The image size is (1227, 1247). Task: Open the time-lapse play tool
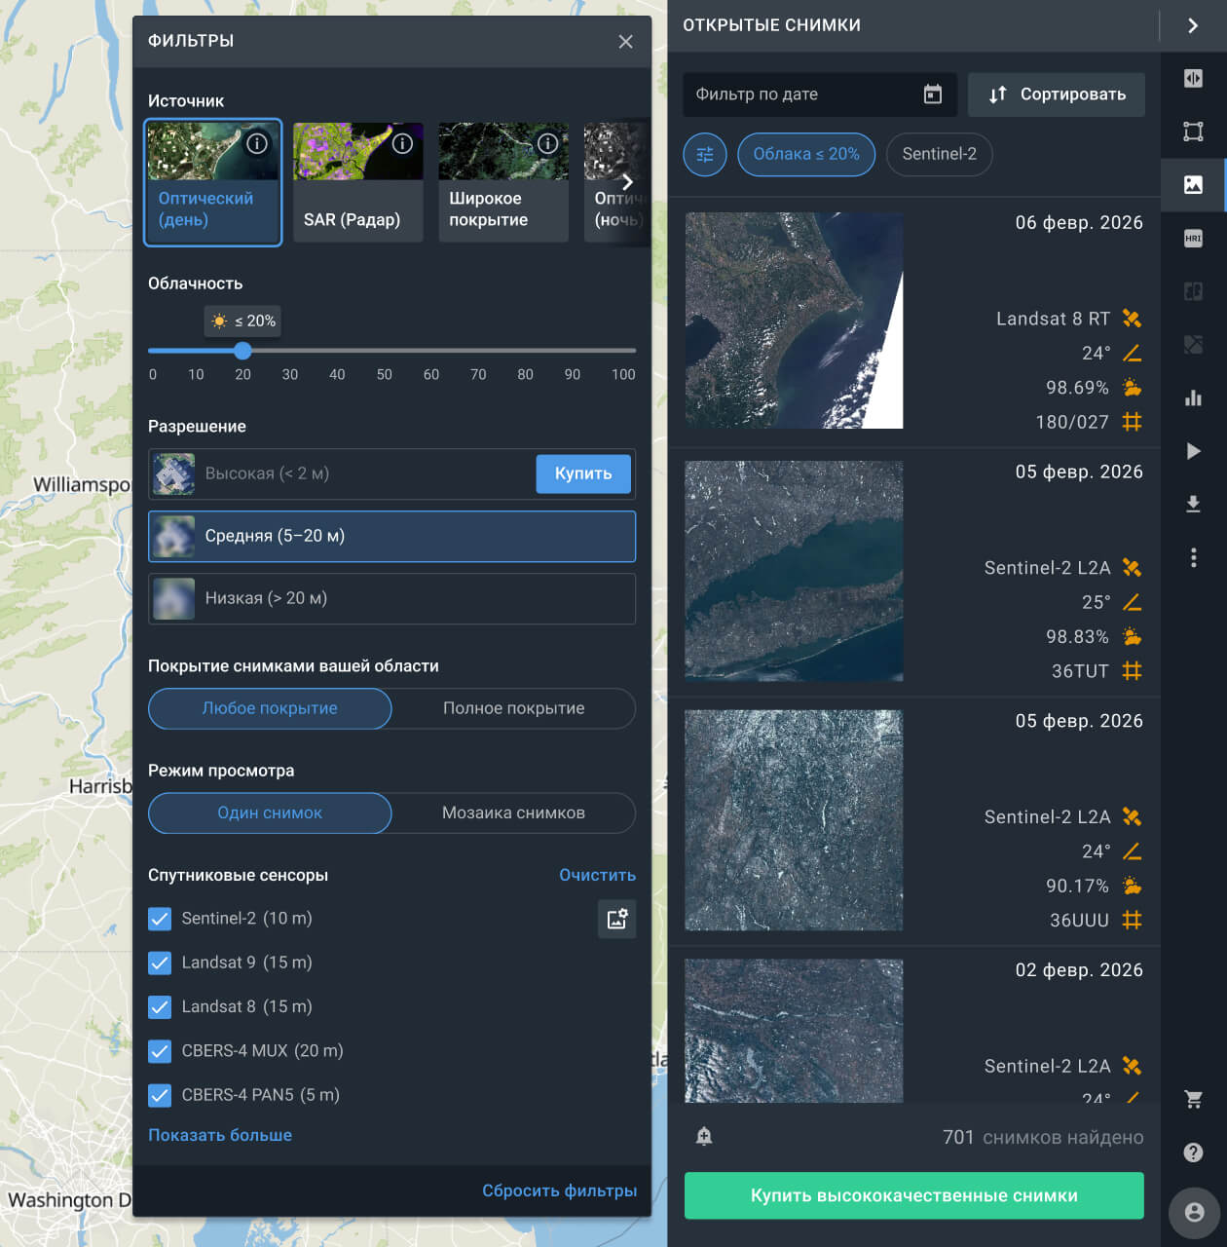[1193, 451]
